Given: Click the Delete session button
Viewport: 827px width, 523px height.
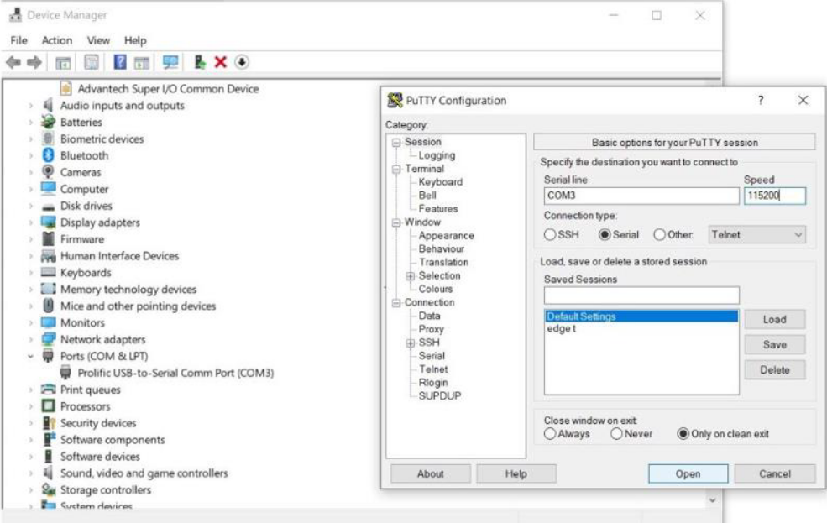Looking at the screenshot, I should point(774,369).
